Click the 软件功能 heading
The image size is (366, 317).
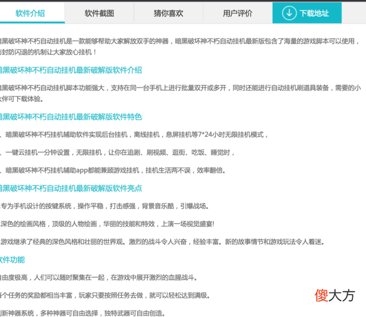point(12,260)
